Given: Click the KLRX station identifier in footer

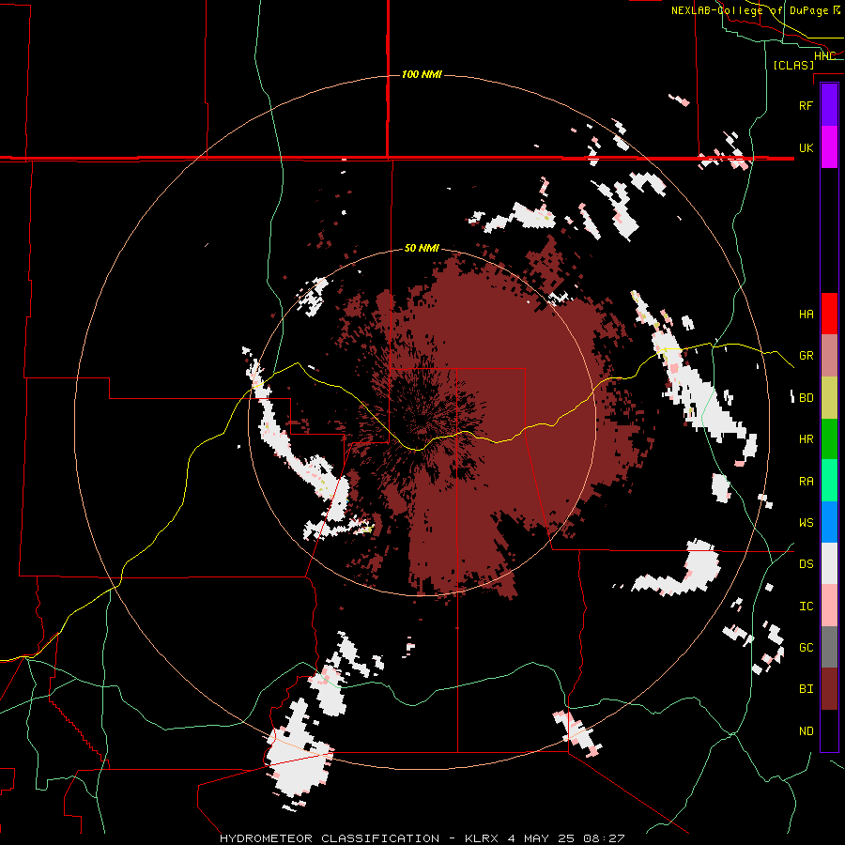Looking at the screenshot, I should point(483,838).
